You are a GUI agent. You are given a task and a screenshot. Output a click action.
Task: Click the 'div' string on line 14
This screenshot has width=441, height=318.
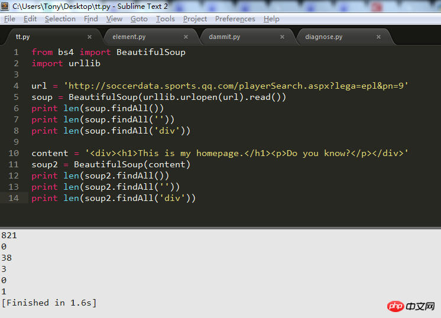[173, 198]
